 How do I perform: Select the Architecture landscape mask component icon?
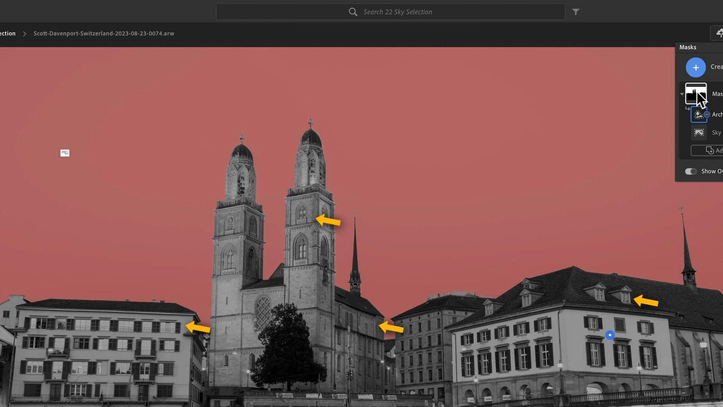(x=698, y=115)
